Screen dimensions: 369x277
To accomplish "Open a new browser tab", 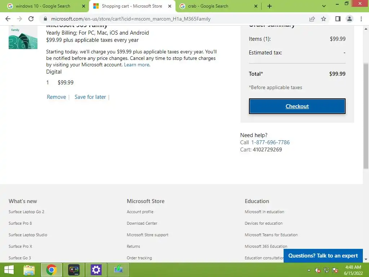I will tap(270, 6).
